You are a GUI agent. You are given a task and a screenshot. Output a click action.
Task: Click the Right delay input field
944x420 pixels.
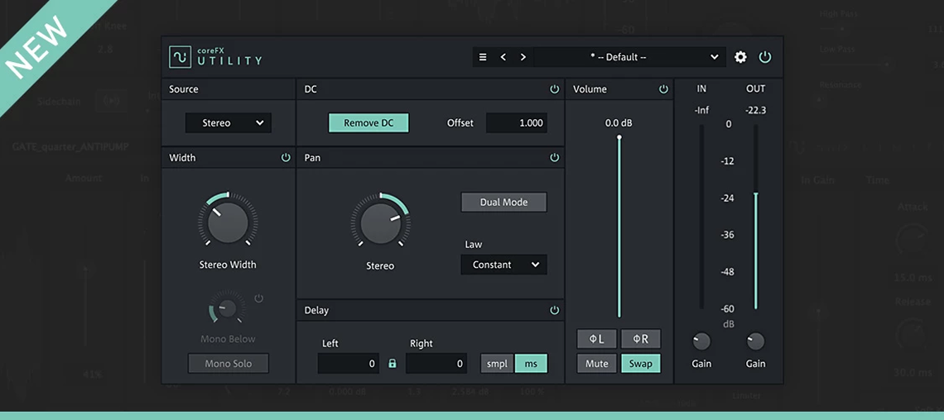[436, 364]
